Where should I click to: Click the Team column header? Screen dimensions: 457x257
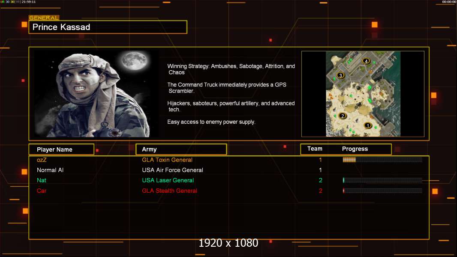coord(315,149)
